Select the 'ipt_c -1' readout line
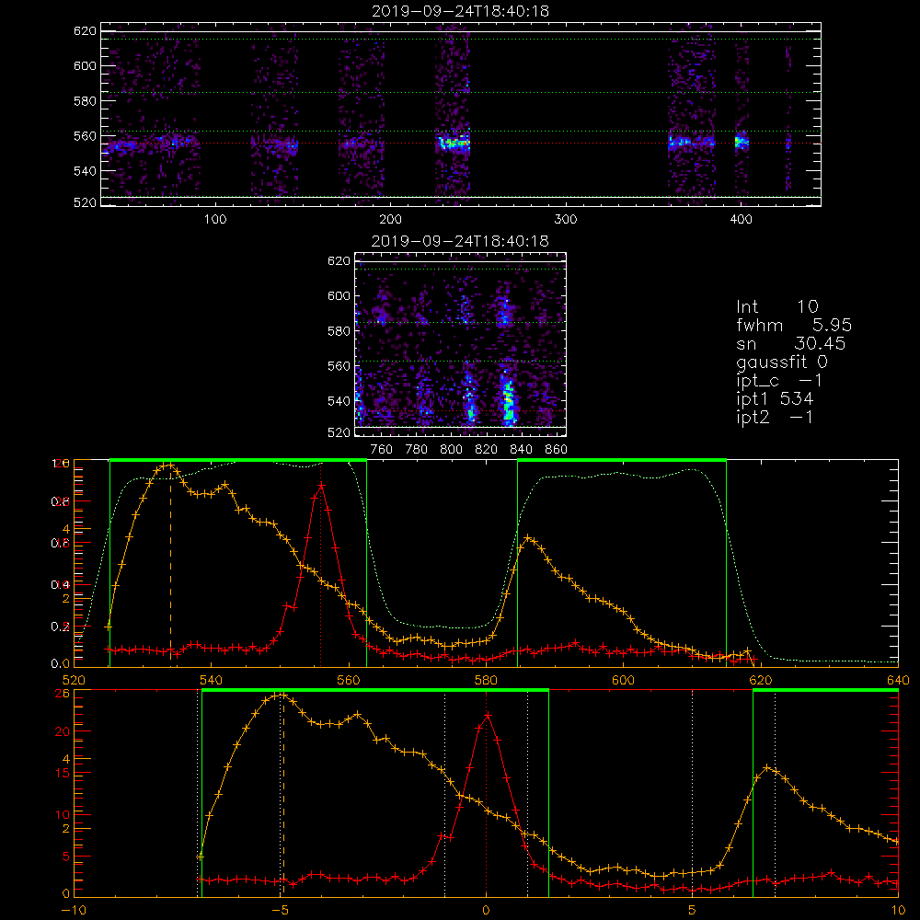The image size is (920, 920). pos(779,381)
